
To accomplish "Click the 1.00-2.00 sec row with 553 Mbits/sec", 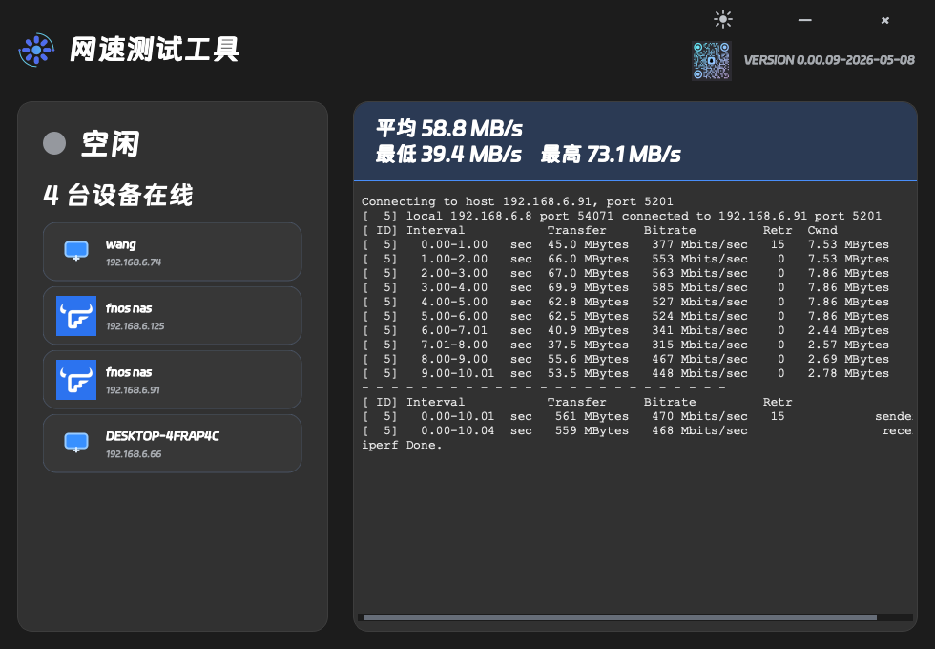I will click(626, 259).
